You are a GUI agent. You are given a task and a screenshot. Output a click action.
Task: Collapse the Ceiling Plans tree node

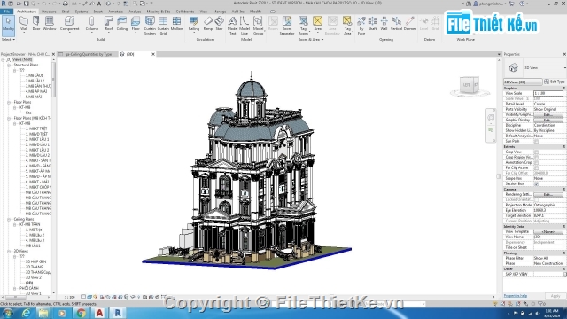pyautogui.click(x=9, y=219)
